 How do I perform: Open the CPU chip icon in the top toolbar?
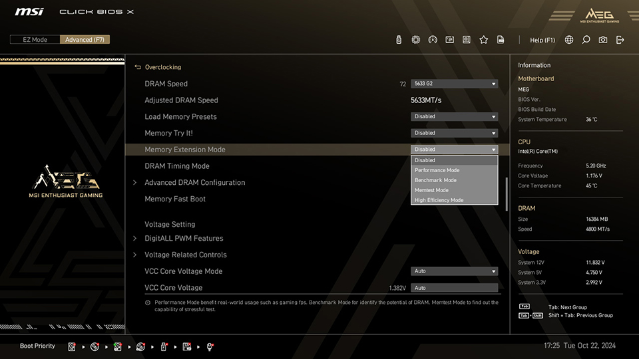[415, 39]
